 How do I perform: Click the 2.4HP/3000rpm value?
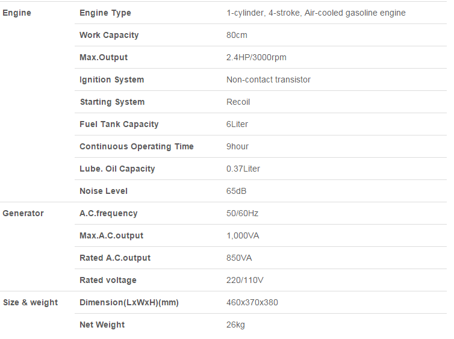click(x=257, y=57)
